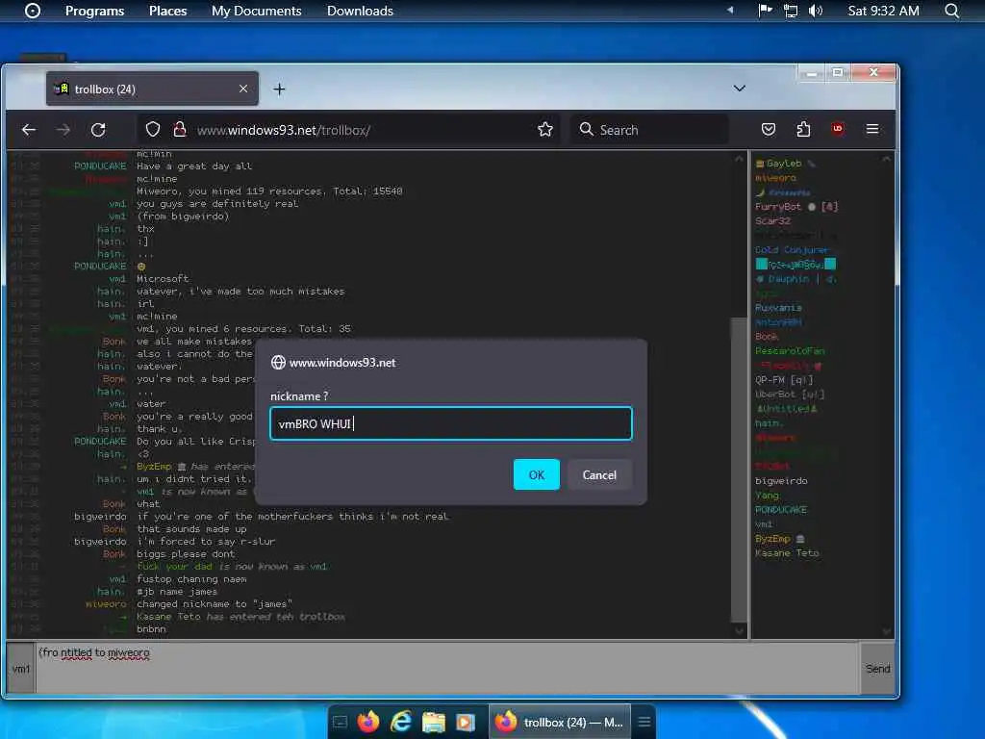Click the flag notification tray icon
The image size is (985, 739).
point(765,10)
